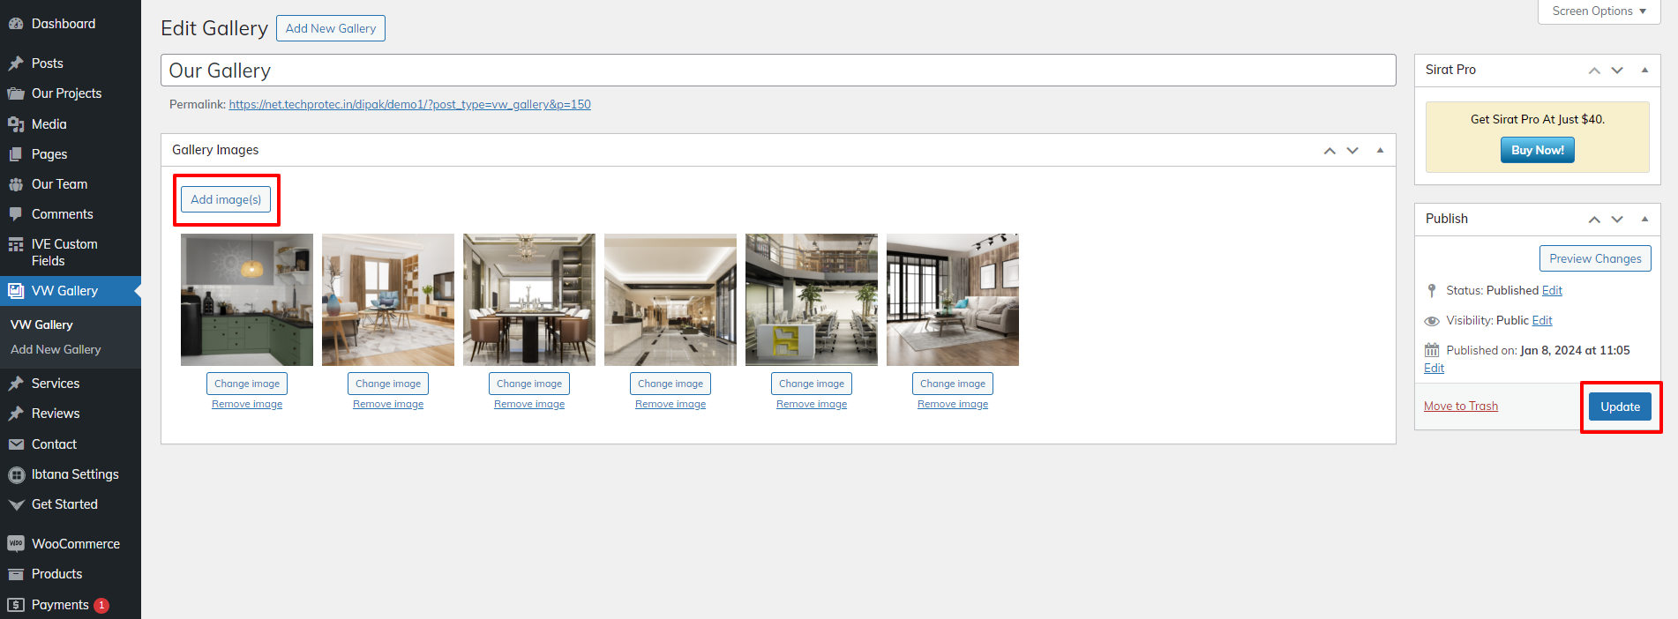Screen dimensions: 1678x619
Task: Click the Posts pushpin icon
Action: [x=16, y=63]
